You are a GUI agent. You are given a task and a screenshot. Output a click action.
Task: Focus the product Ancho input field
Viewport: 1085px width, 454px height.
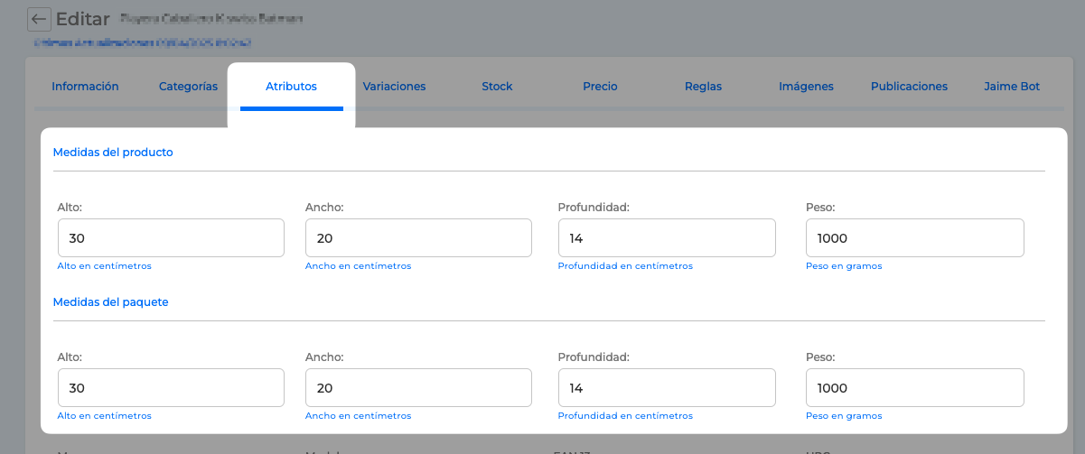[418, 238]
